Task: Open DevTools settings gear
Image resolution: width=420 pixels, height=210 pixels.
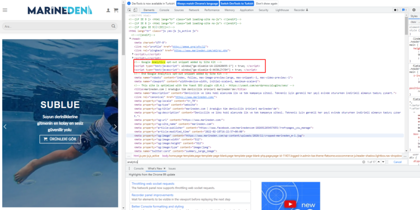Action: click(x=414, y=10)
